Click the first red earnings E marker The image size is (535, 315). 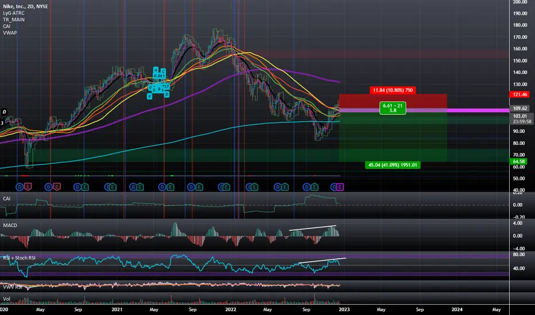click(28, 187)
